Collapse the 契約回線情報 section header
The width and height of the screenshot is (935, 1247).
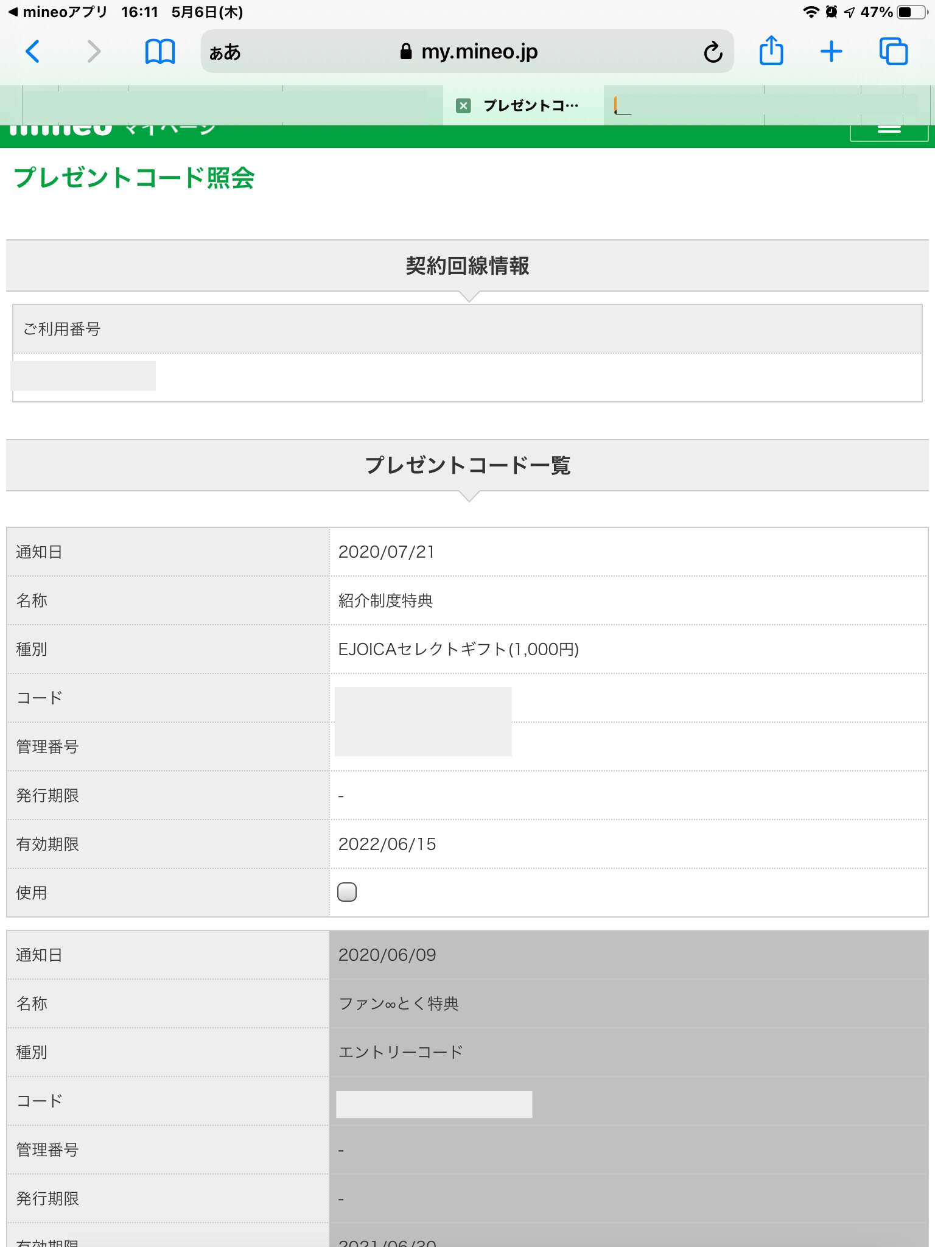pyautogui.click(x=467, y=266)
